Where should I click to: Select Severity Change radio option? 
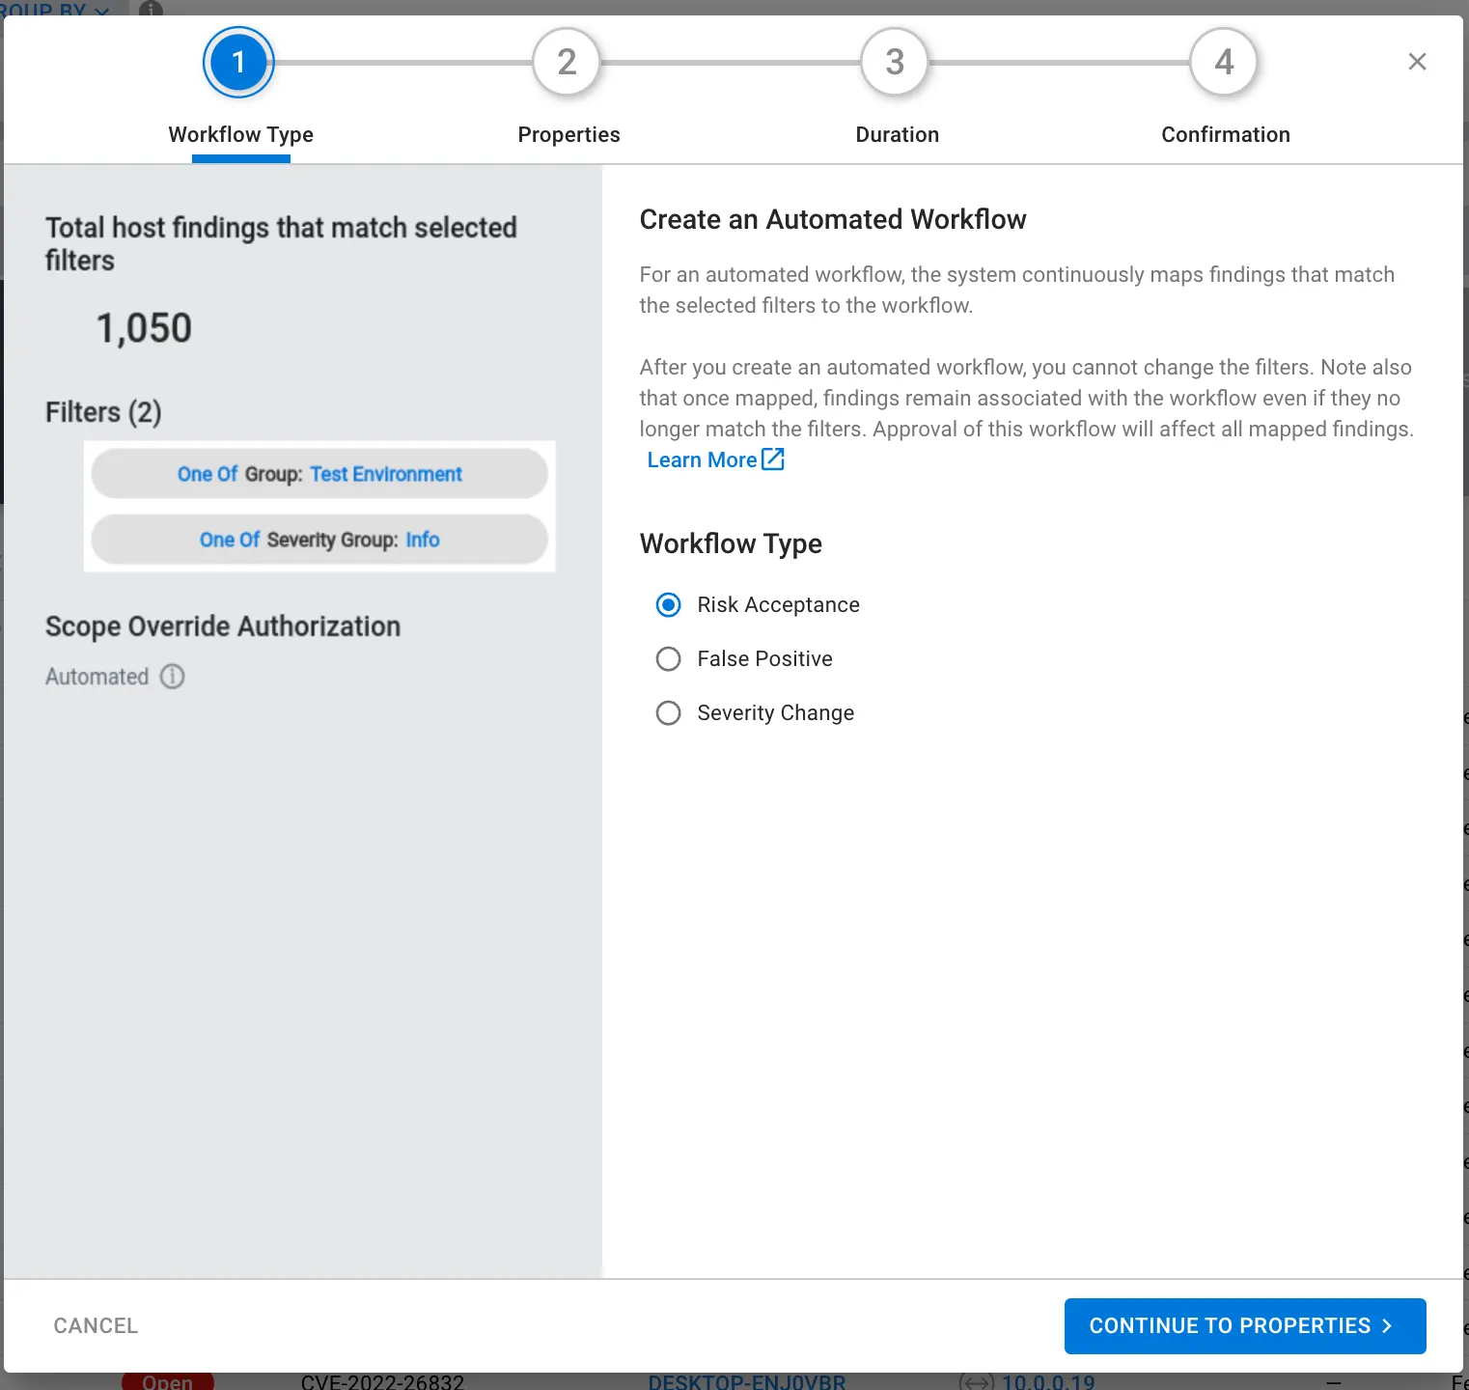tap(668, 713)
